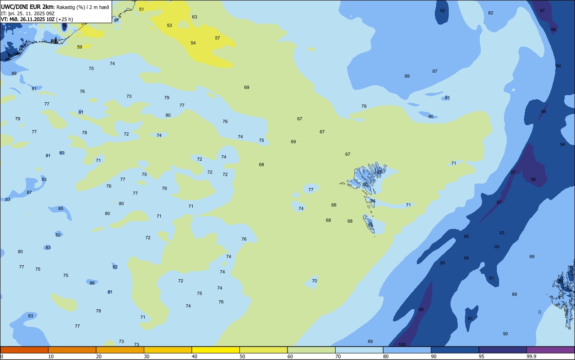Click the 20–30 legend color swatch
Screen dimensions: 575x360
120,350
